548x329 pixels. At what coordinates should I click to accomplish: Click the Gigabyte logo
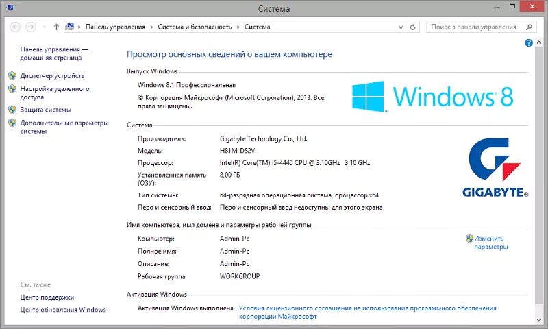point(495,167)
